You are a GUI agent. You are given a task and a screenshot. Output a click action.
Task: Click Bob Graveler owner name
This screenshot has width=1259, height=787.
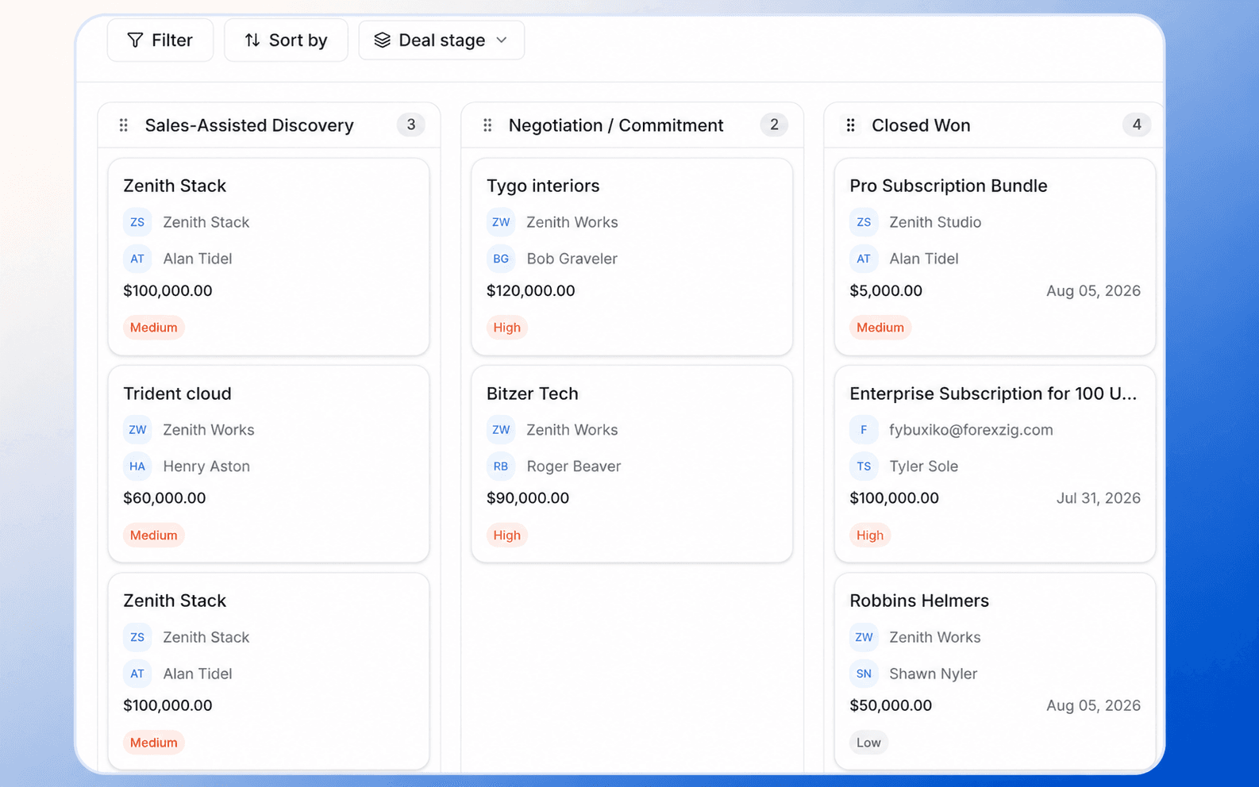click(572, 259)
